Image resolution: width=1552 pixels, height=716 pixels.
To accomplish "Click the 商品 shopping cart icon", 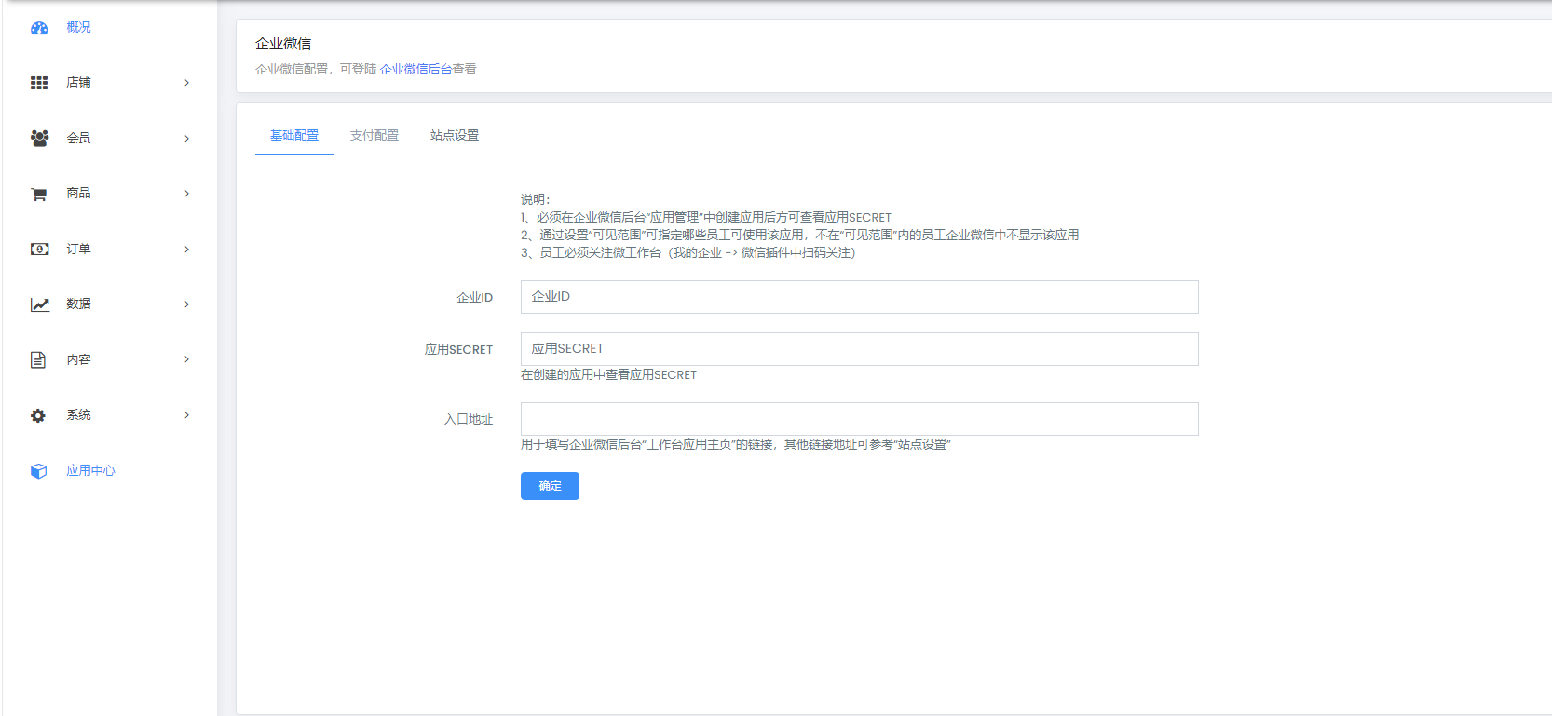I will 39,194.
